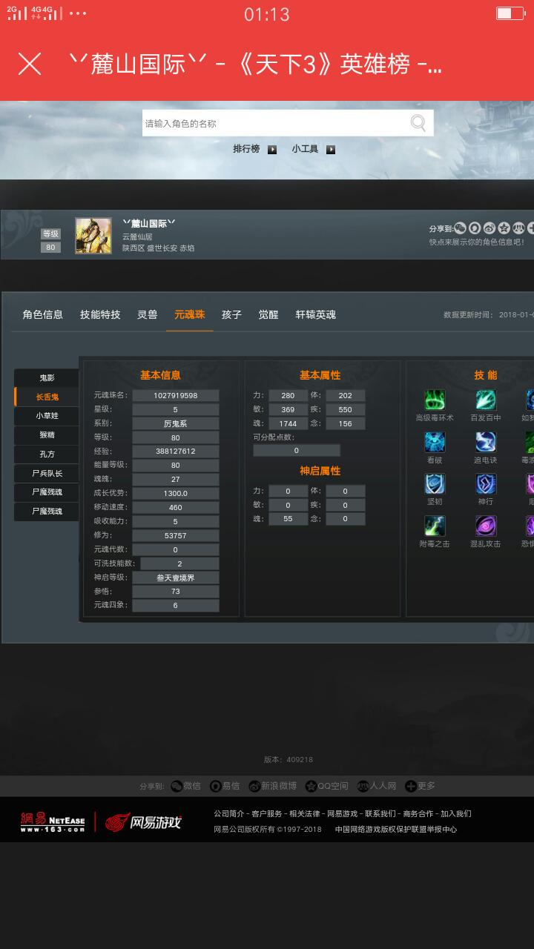This screenshot has height=949, width=534.
Task: Open the 加入我们 footer link
Action: [456, 813]
